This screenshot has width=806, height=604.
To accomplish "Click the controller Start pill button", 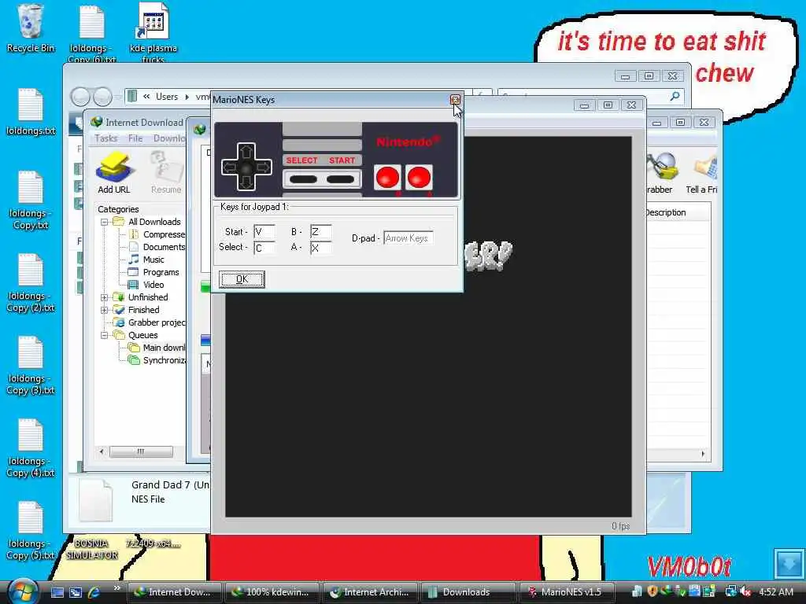I will [x=340, y=179].
